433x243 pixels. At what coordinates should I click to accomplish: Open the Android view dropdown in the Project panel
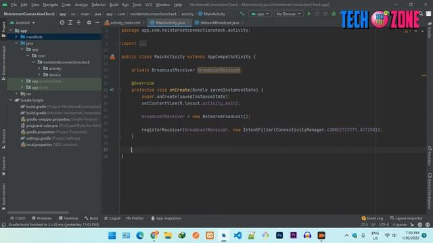click(x=22, y=22)
